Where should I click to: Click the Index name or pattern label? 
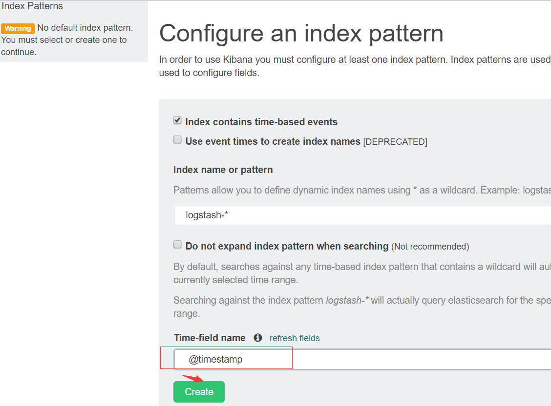coord(223,170)
